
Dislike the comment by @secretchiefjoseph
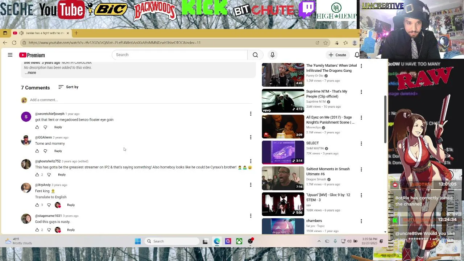(45, 127)
